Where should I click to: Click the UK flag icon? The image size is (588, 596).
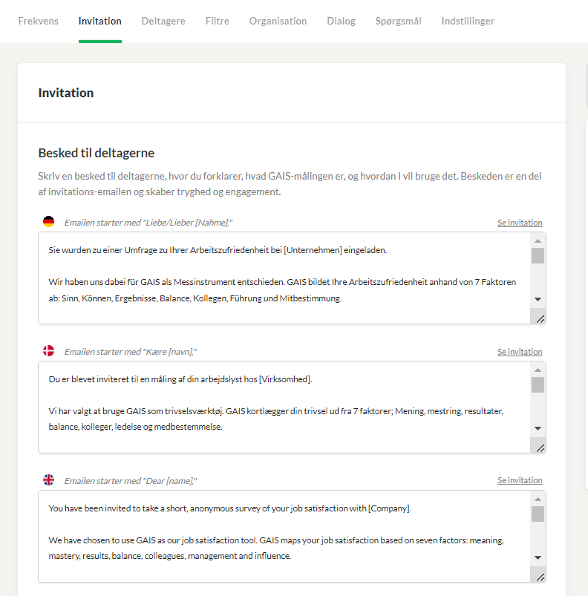pyautogui.click(x=49, y=479)
